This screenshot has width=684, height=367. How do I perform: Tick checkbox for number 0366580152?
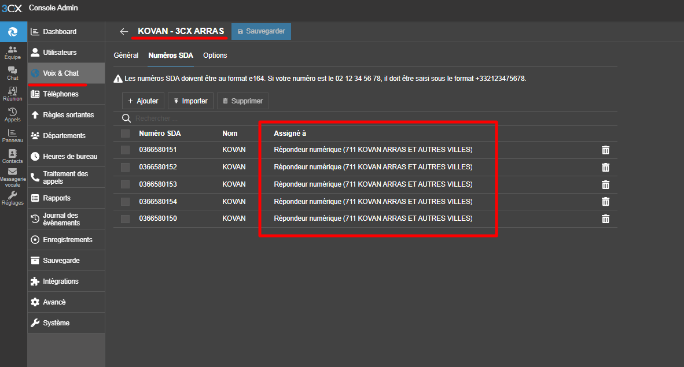tap(125, 167)
